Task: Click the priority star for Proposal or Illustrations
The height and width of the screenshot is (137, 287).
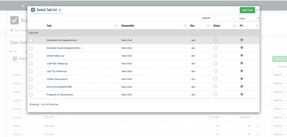Action: 242,94
